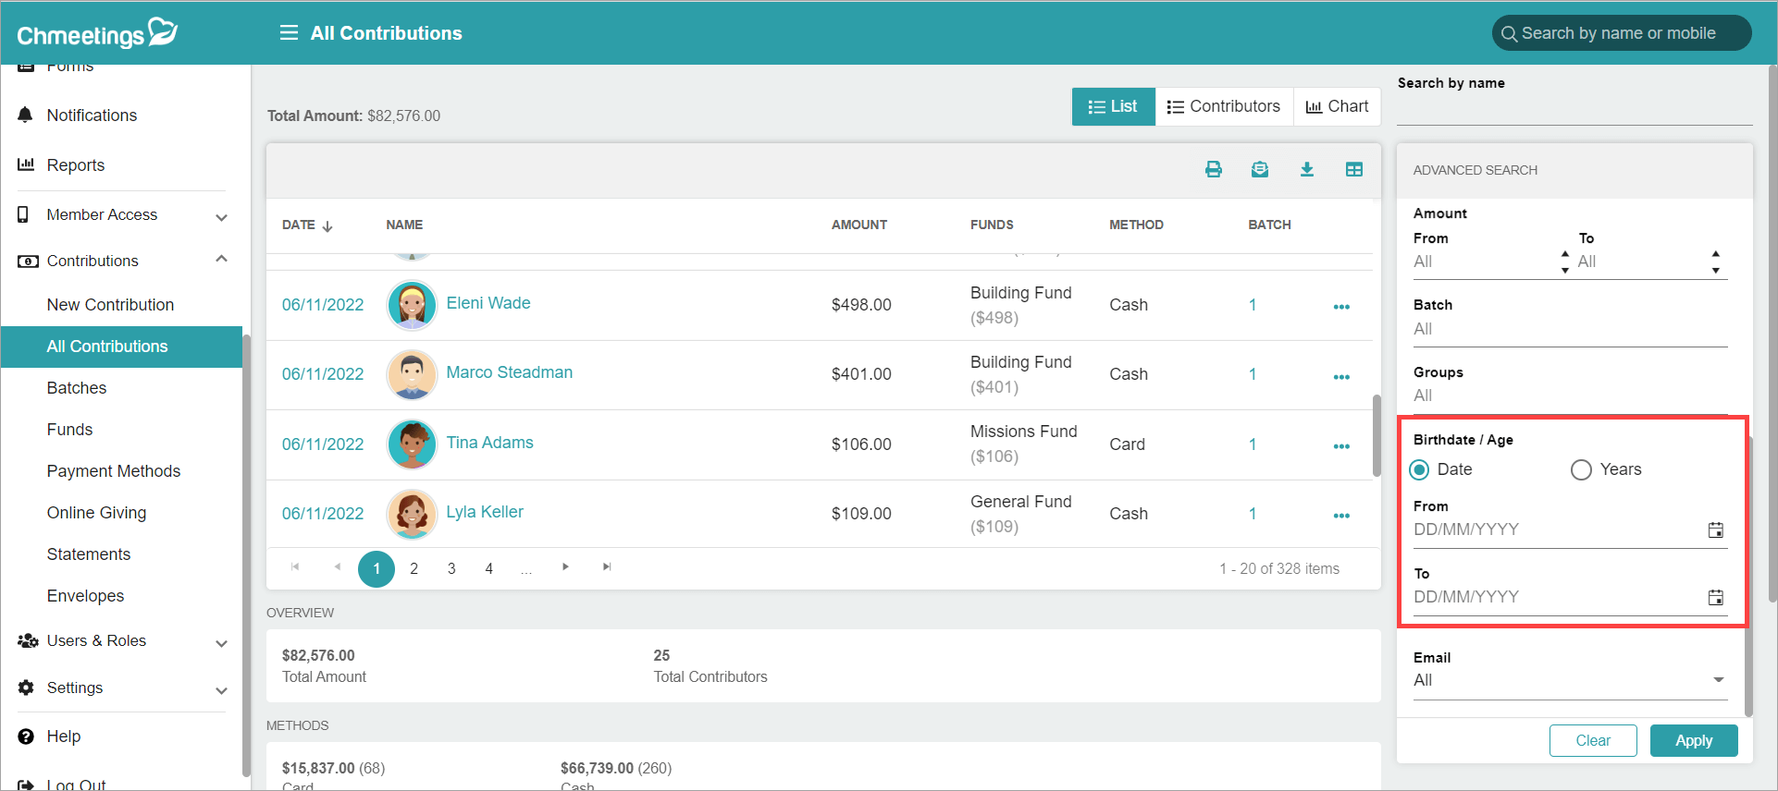Go to page 2
The height and width of the screenshot is (791, 1778).
click(x=414, y=568)
